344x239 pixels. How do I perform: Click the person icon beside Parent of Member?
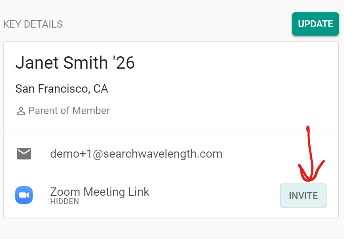pyautogui.click(x=21, y=111)
